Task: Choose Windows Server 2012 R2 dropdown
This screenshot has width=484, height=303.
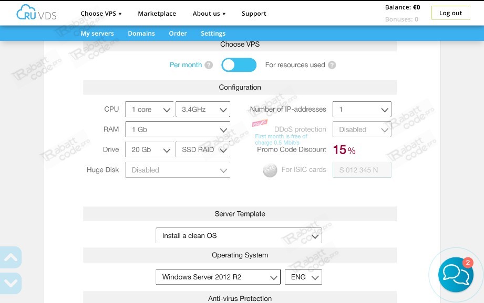Action: (x=218, y=277)
